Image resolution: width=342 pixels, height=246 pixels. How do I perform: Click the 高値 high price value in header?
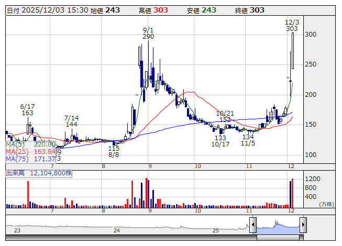tap(161, 10)
